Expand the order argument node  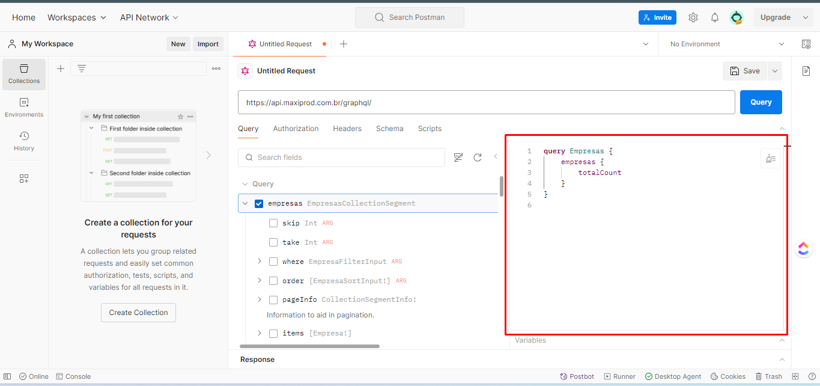(x=260, y=280)
